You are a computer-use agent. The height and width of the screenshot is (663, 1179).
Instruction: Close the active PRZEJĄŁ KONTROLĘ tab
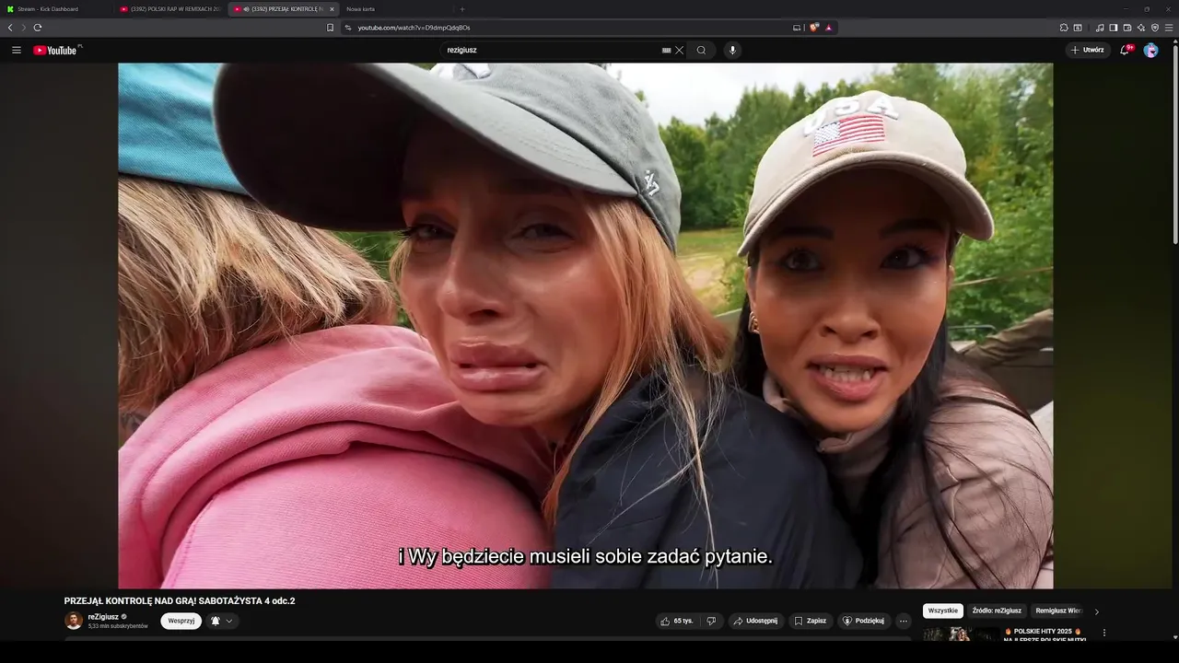click(x=332, y=9)
